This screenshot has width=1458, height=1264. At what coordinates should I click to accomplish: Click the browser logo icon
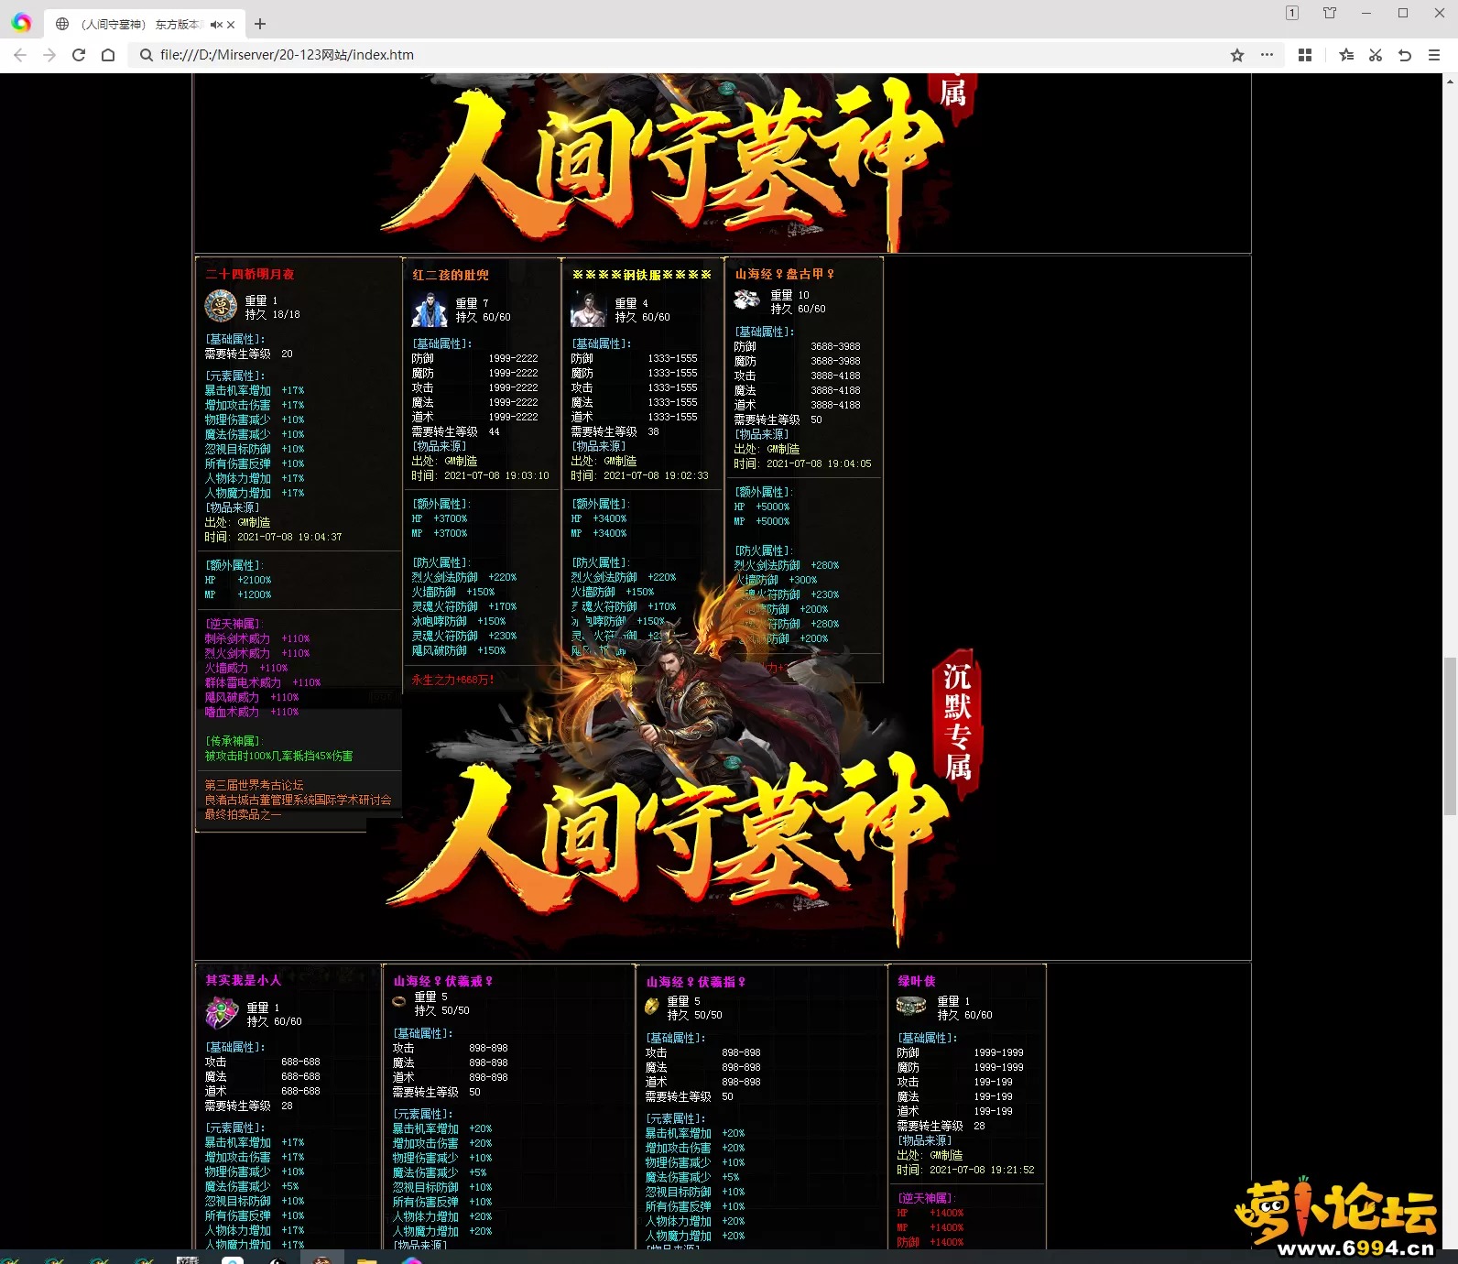(21, 23)
